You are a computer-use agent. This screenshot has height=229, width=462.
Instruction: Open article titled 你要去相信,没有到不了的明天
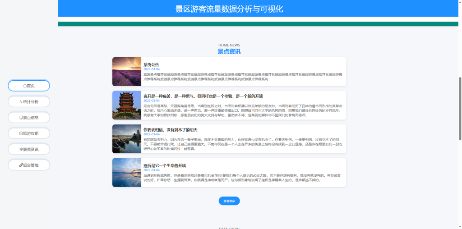coord(171,130)
